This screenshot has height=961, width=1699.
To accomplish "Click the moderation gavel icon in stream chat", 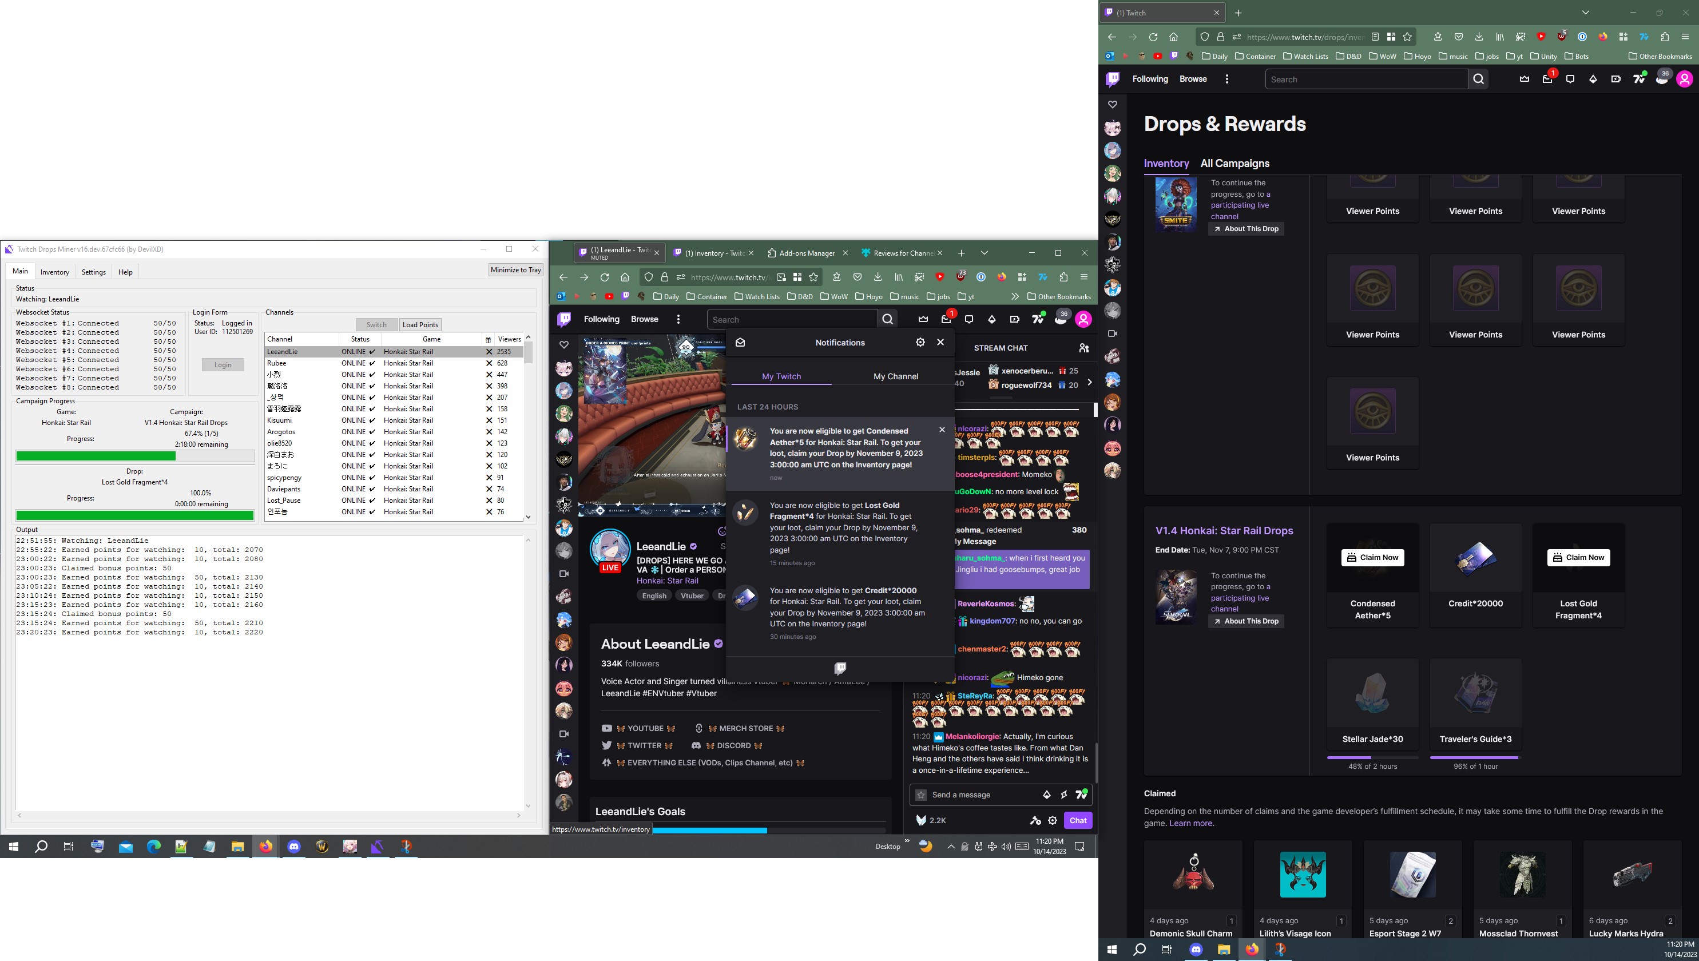I will [1035, 820].
